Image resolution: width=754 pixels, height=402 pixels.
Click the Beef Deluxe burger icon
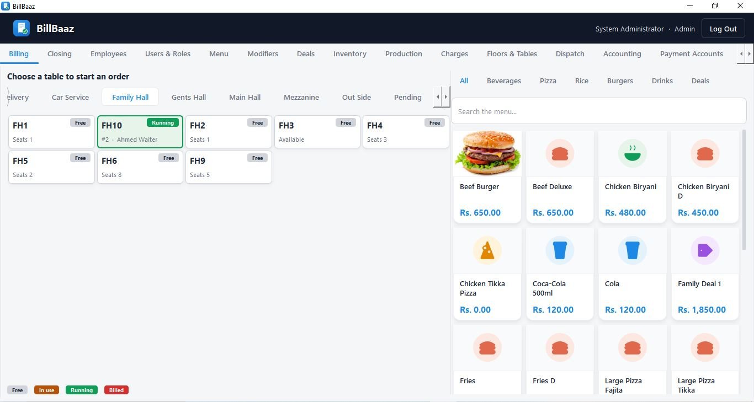coord(560,153)
